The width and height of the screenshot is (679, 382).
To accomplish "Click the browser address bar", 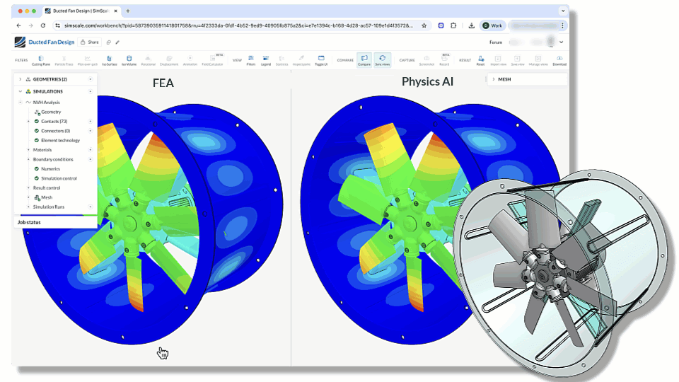I will (233, 25).
